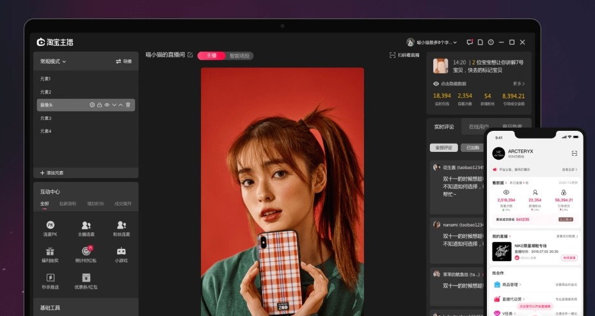Image resolution: width=595 pixels, height=316 pixels.
Task: Hide the 摄像头 layer with eye icon
Action: coord(107,105)
